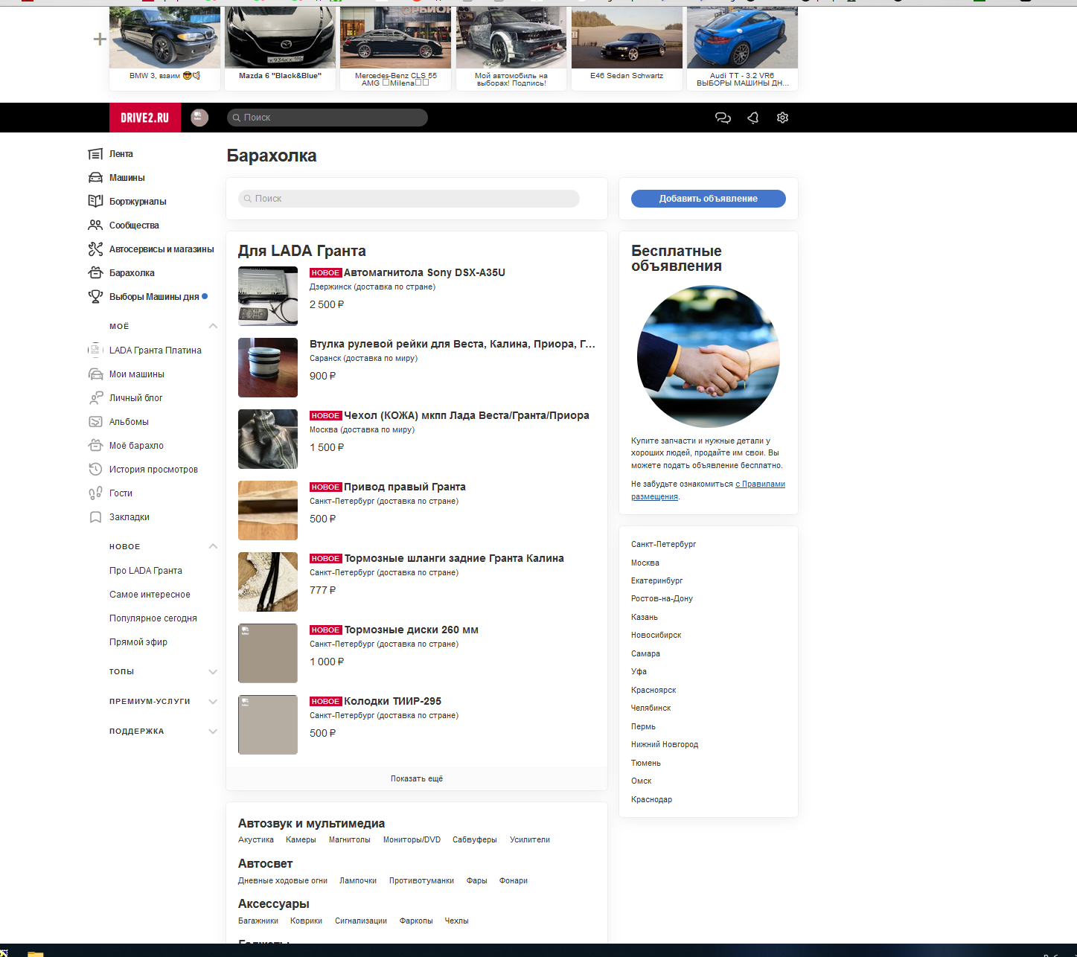Click the Моё барахло icon
The width and height of the screenshot is (1077, 957).
pos(95,446)
